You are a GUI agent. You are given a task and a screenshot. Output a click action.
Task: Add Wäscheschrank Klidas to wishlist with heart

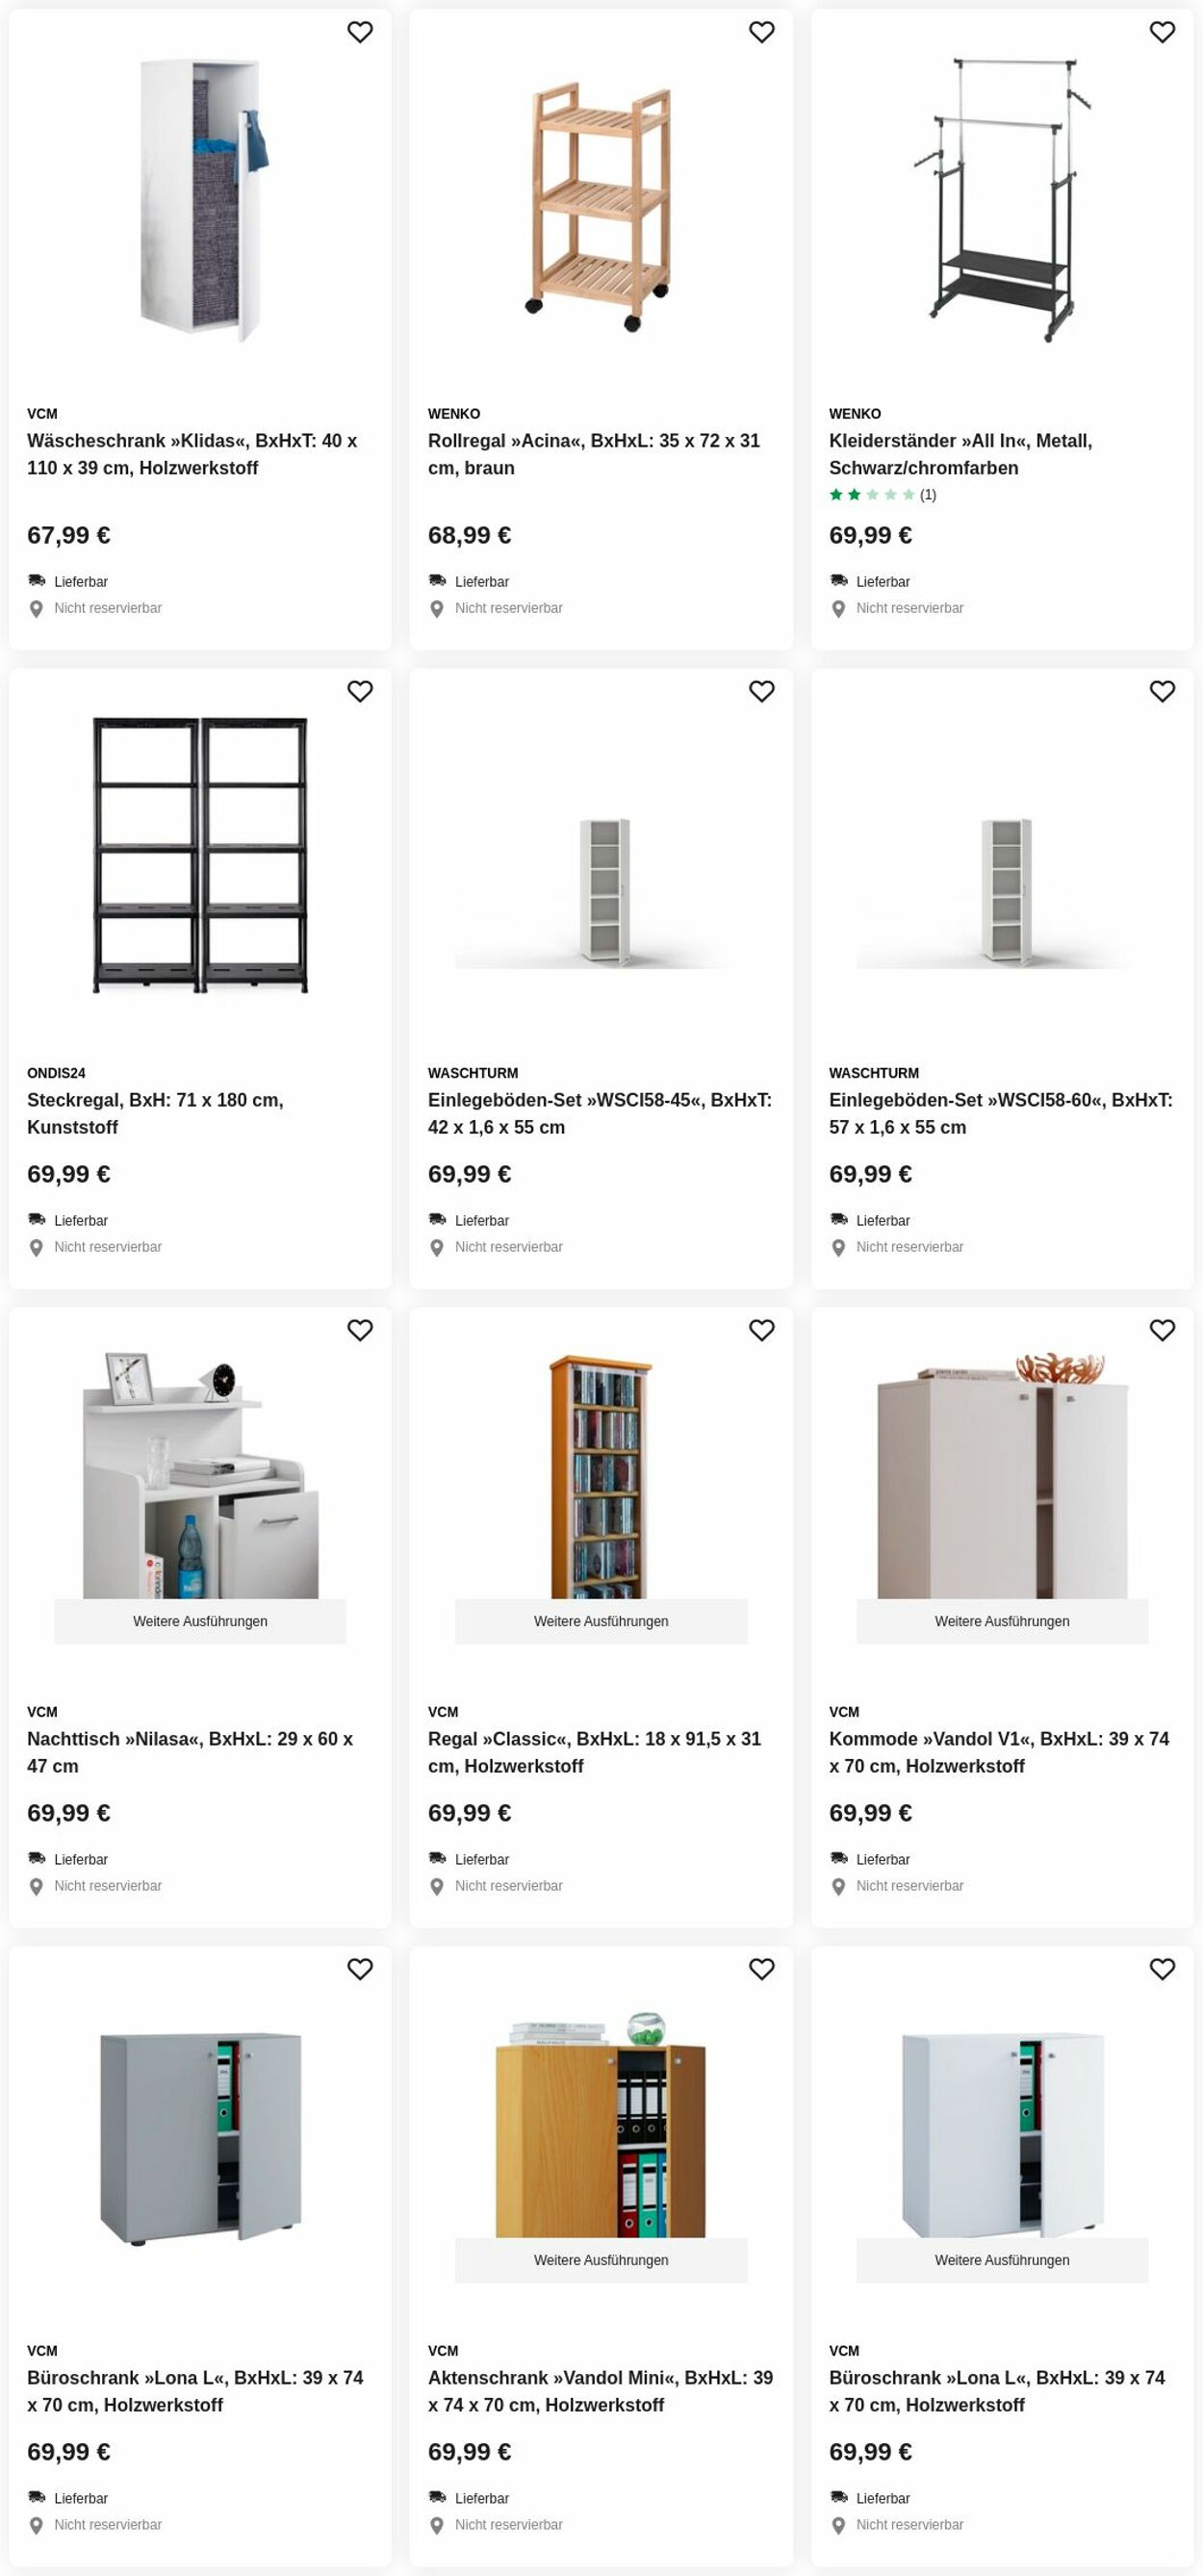(x=360, y=32)
